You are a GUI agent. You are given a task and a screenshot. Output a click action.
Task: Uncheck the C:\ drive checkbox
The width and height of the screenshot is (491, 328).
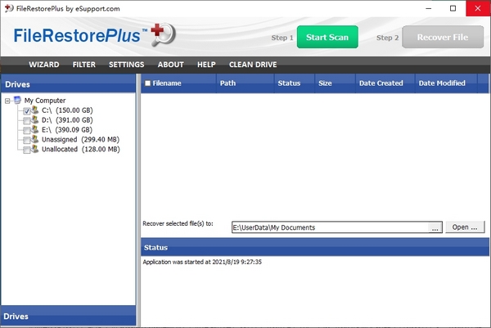click(27, 110)
